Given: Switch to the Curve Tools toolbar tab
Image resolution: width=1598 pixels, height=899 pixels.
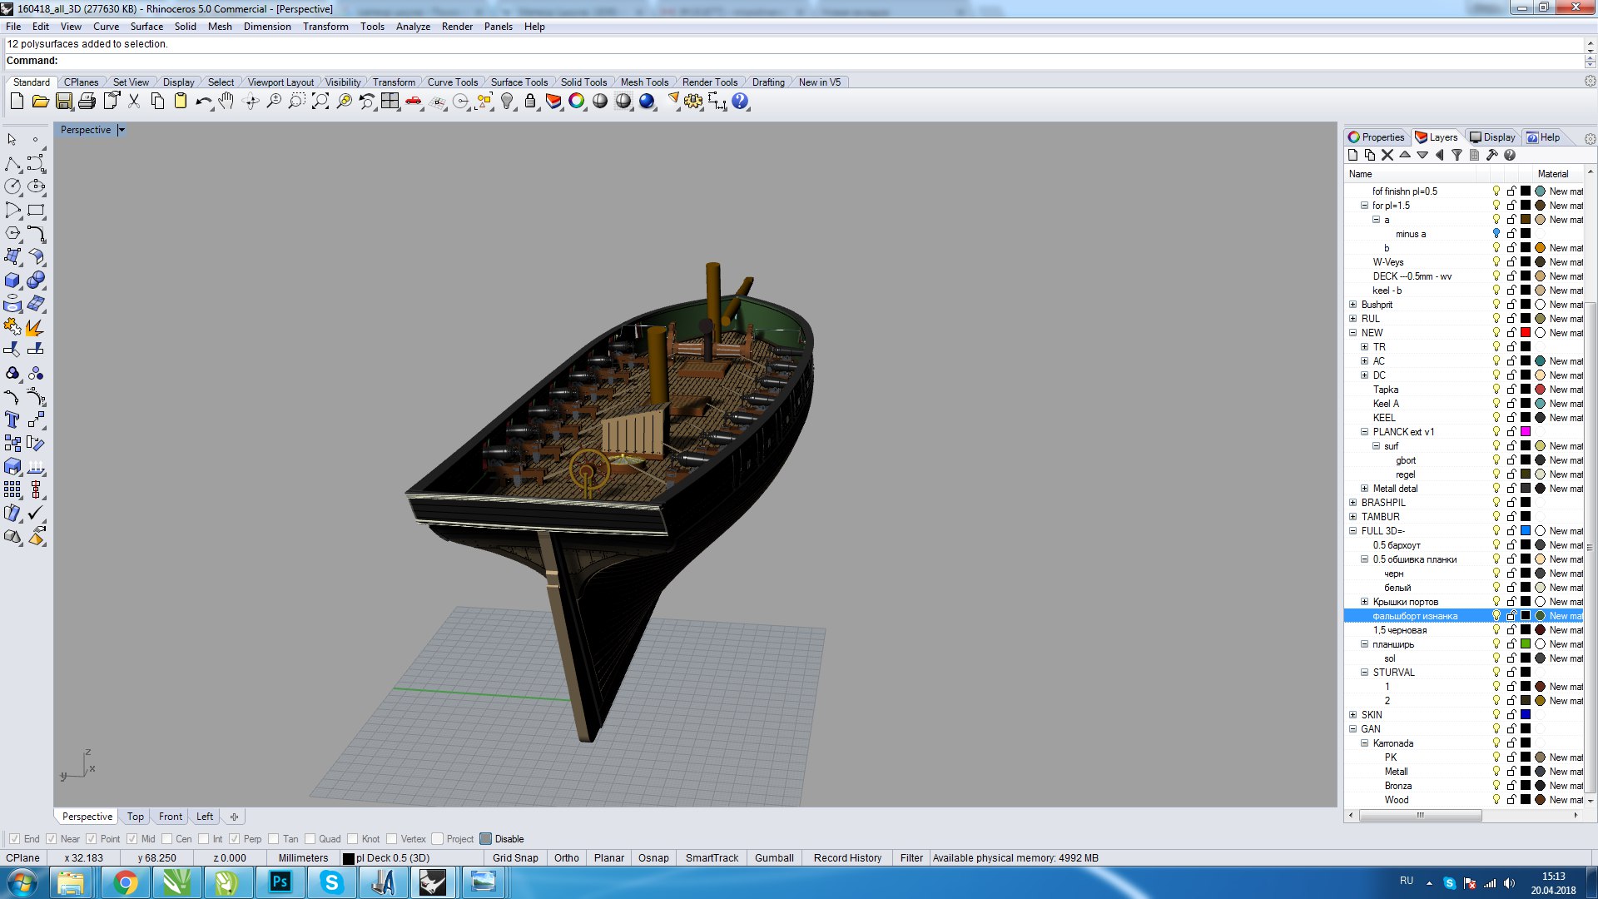Looking at the screenshot, I should (x=452, y=82).
